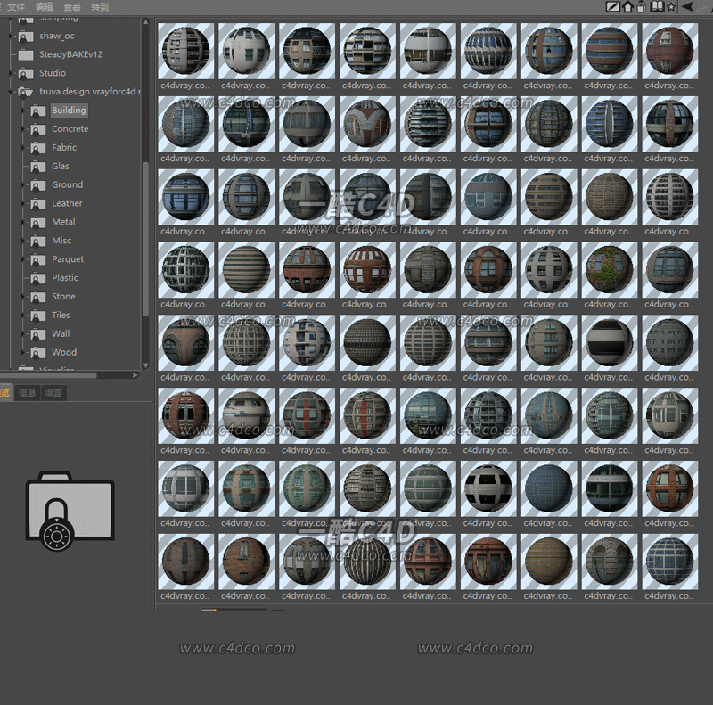This screenshot has height=705, width=713.
Task: Click the Leather folder icon
Action: pyautogui.click(x=38, y=204)
